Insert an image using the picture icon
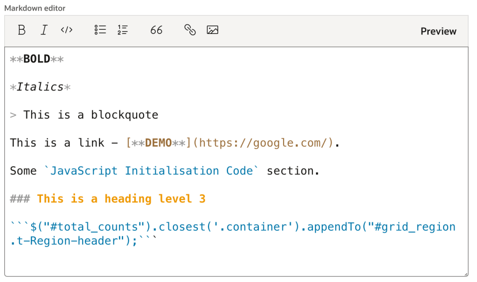The height and width of the screenshot is (282, 477). click(x=213, y=30)
